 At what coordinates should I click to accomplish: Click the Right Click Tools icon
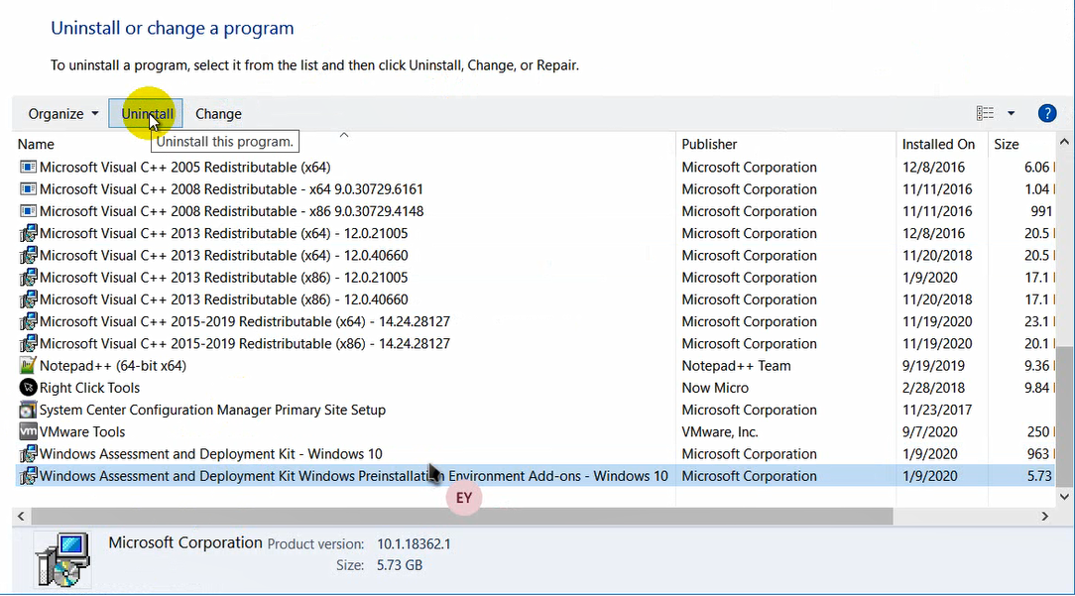pos(28,388)
